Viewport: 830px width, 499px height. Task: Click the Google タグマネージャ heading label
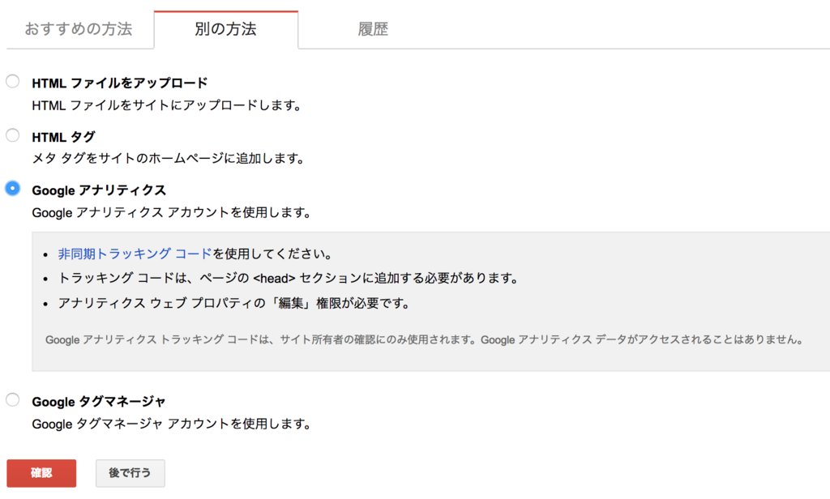(99, 402)
